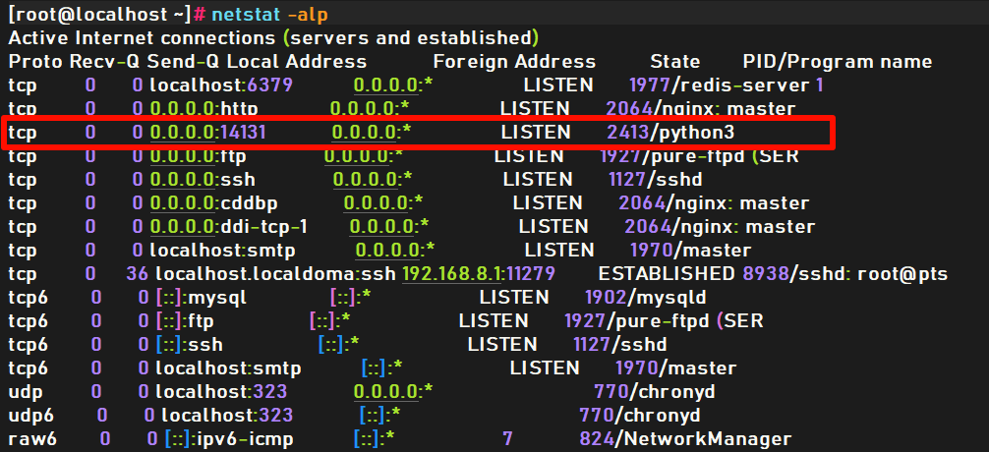The image size is (989, 452).
Task: Click LISTEN state in the python3 row
Action: (536, 132)
